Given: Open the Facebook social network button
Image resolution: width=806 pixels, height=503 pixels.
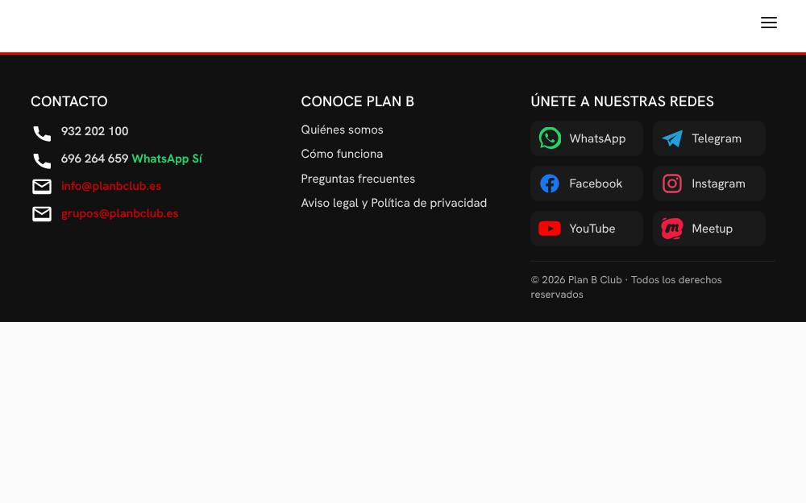Looking at the screenshot, I should pyautogui.click(x=587, y=183).
